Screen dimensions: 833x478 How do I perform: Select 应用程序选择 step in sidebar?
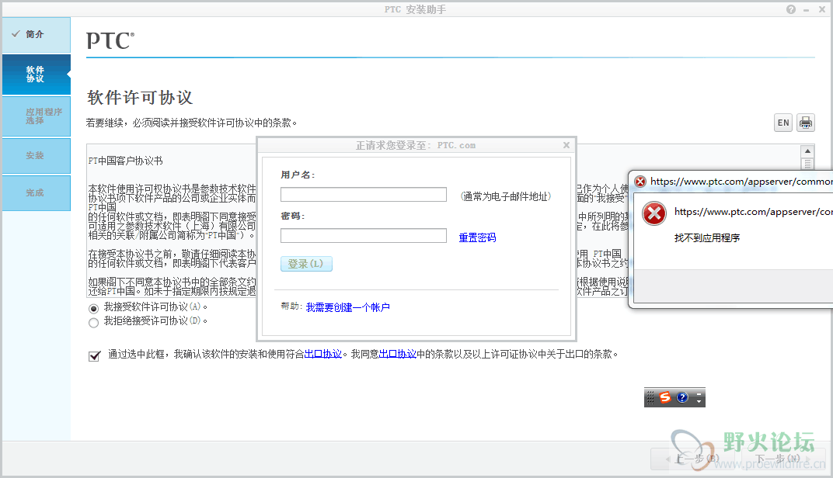[36, 116]
